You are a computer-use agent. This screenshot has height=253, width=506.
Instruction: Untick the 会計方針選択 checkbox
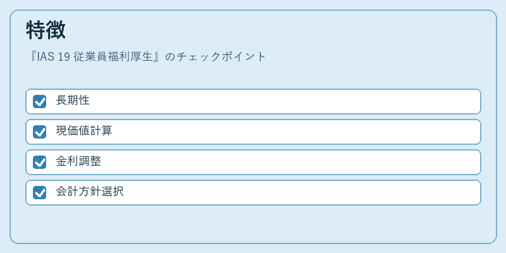(40, 192)
